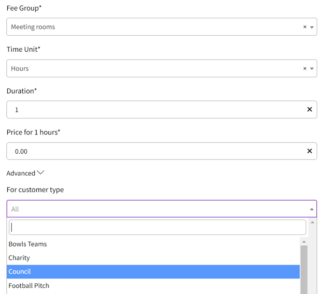Select Bowls Teams customer type
Viewport: 324px width, 294px height.
[28, 244]
